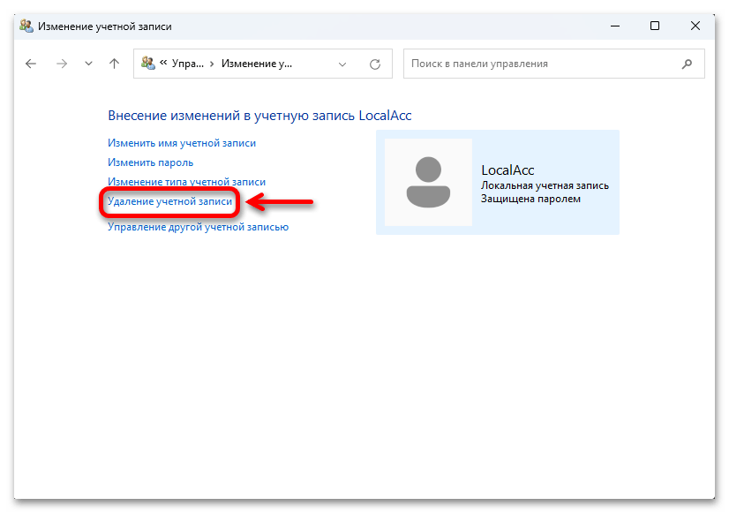Click the window title bar accounts icon
This screenshot has height=513, width=729.
(x=26, y=26)
